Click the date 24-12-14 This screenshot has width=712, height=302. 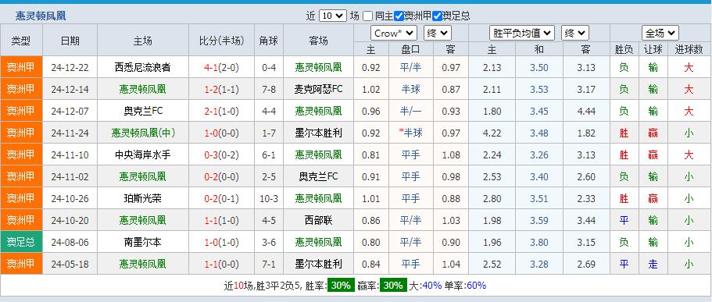point(70,89)
